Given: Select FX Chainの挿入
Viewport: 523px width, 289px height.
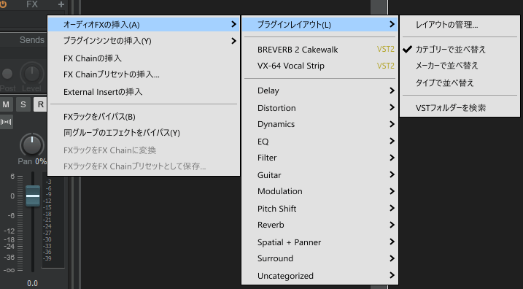Looking at the screenshot, I should 144,58.
